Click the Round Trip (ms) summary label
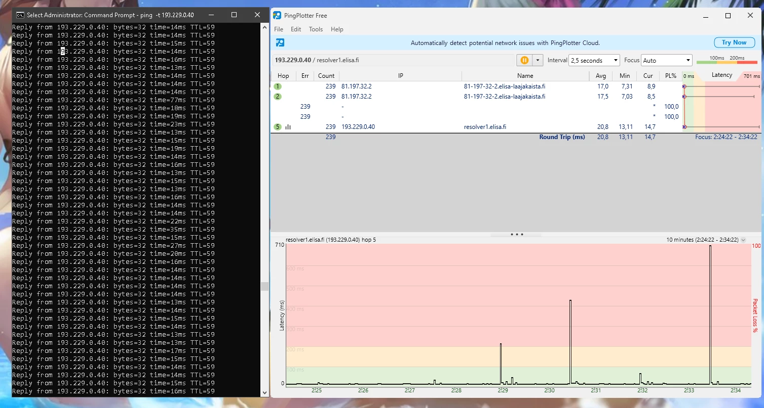764x408 pixels. point(562,137)
